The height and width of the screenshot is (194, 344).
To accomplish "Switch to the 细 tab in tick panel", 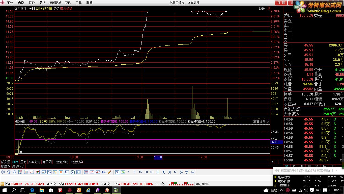I will [302, 166].
